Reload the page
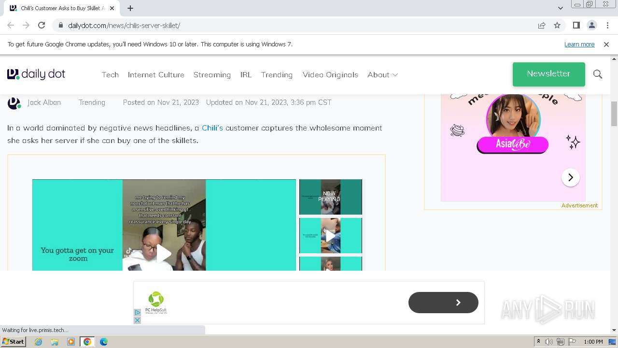This screenshot has width=618, height=348. point(42,25)
